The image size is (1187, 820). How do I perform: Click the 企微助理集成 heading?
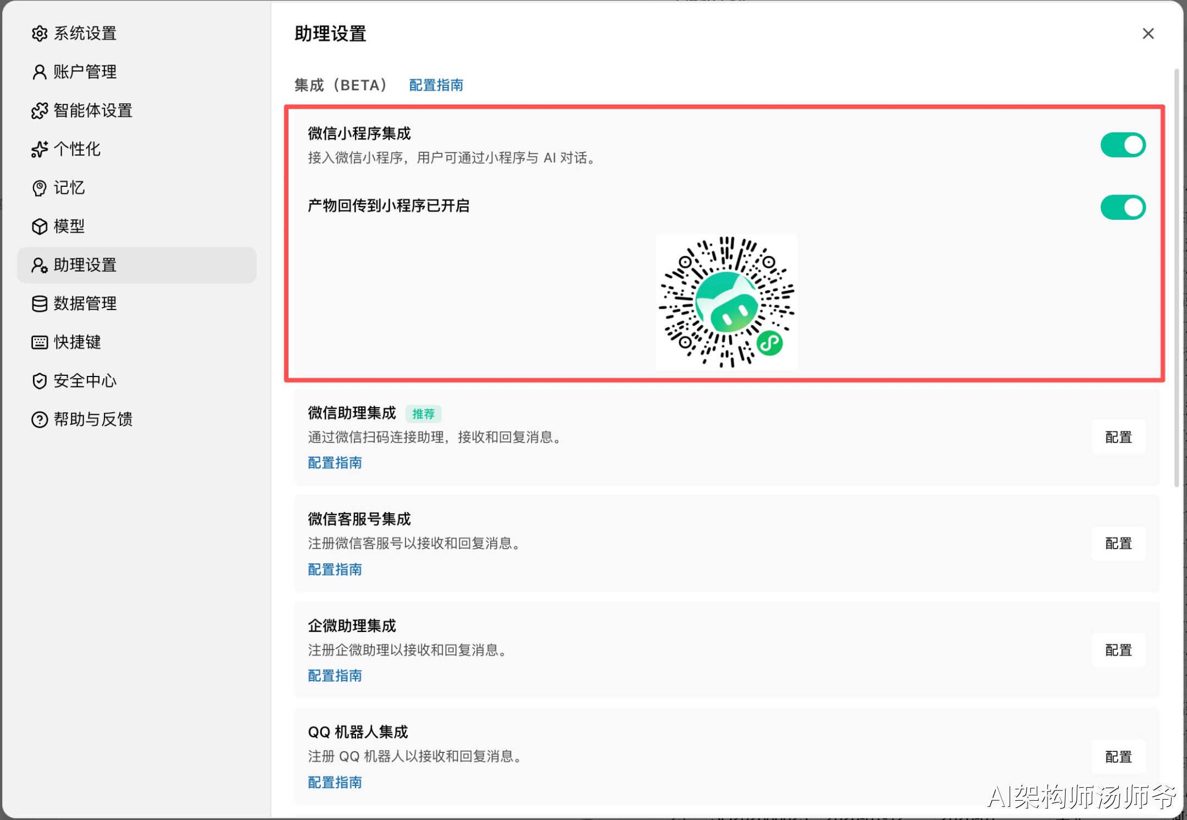(x=352, y=625)
